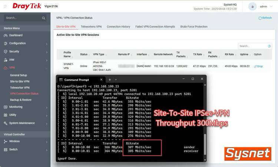Sort the table by Uptime column

244,54
